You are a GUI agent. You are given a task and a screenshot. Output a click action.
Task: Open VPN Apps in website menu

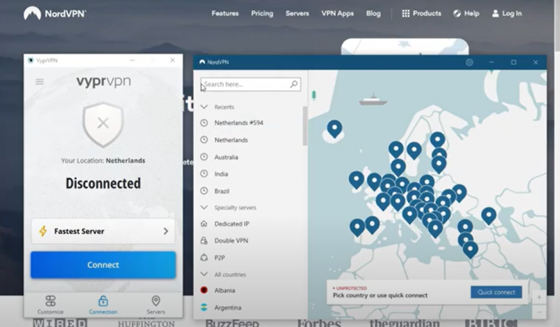pos(337,14)
